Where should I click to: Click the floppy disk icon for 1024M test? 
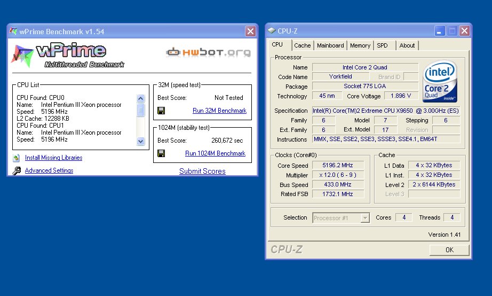point(161,153)
